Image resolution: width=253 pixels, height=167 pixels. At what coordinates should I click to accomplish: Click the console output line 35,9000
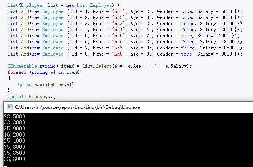click(15, 129)
